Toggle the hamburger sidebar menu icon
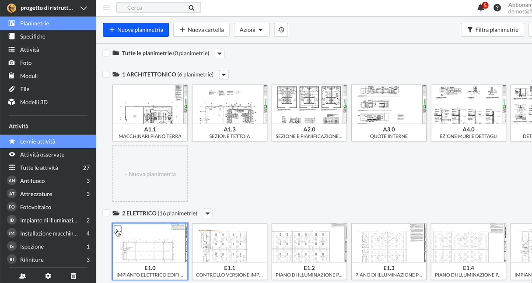 [x=106, y=7]
